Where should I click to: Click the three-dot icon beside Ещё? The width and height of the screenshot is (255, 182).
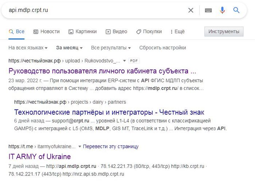172,32
